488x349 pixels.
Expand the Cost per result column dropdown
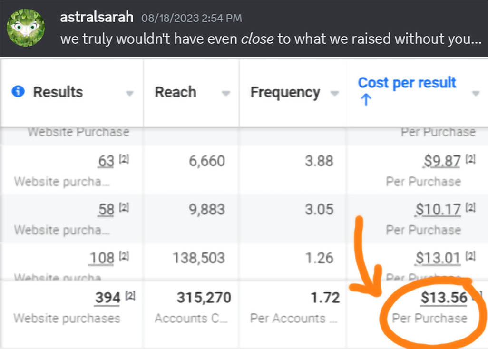click(476, 93)
